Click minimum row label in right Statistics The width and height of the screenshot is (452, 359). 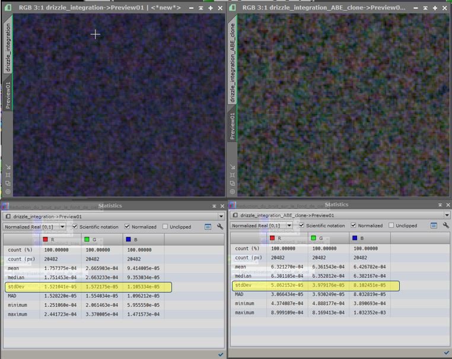click(x=244, y=303)
